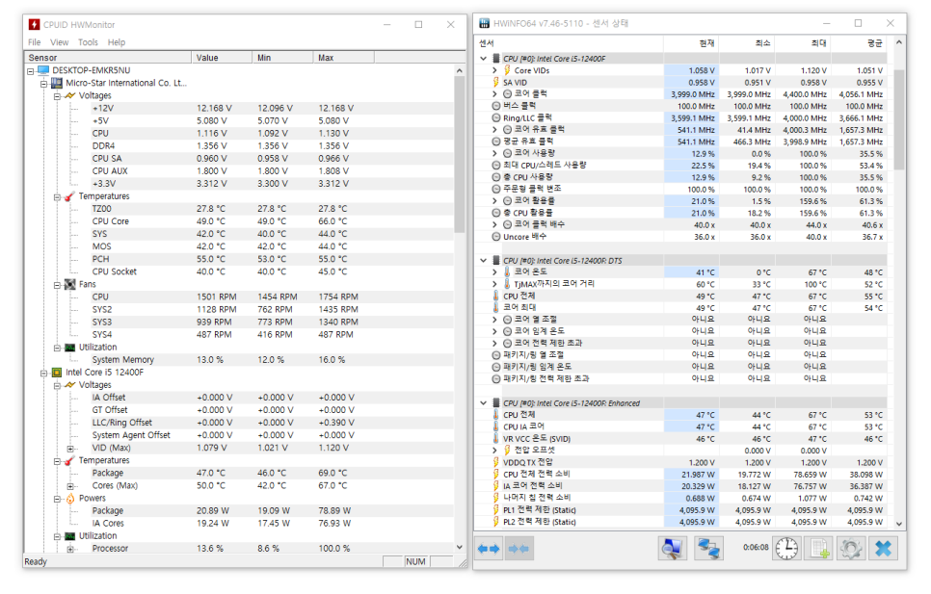Click the motherboard icon beside Micro-Star International

[x=58, y=83]
